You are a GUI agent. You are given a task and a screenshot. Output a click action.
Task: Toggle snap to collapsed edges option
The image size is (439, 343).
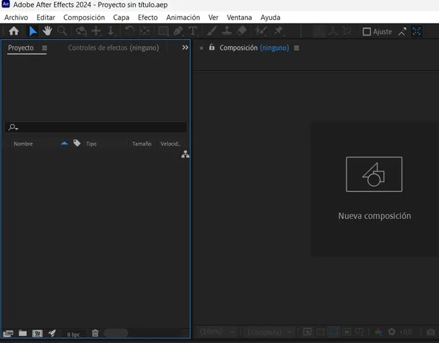pyautogui.click(x=402, y=32)
